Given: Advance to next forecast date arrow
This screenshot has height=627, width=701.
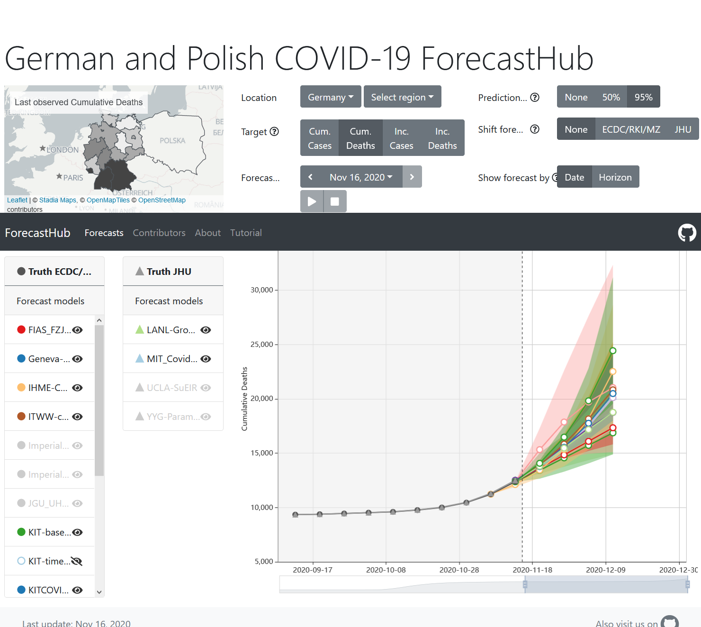Looking at the screenshot, I should click(x=412, y=177).
